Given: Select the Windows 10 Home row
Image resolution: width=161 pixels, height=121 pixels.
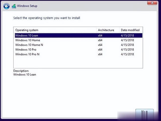Looking at the screenshot, I should 78,40.
